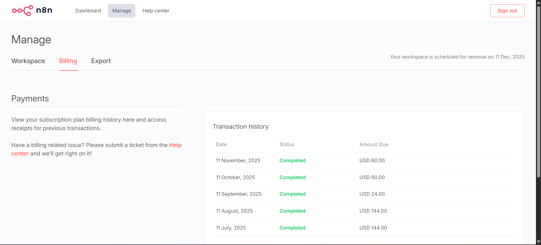Screen dimensions: 541x245
Task: Switch to the Workspace tab
Action: 28,61
